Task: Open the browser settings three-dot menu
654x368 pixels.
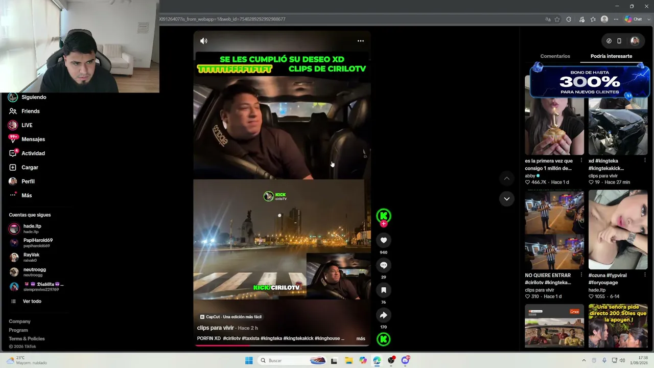Action: [616, 19]
